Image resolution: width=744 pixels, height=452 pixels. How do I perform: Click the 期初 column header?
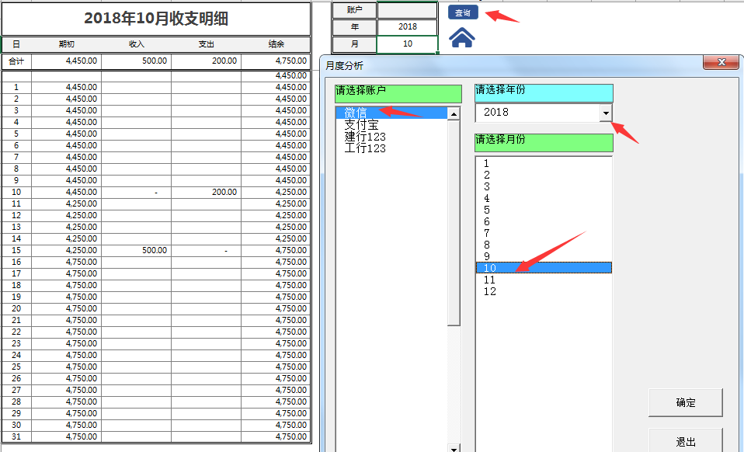pyautogui.click(x=67, y=44)
